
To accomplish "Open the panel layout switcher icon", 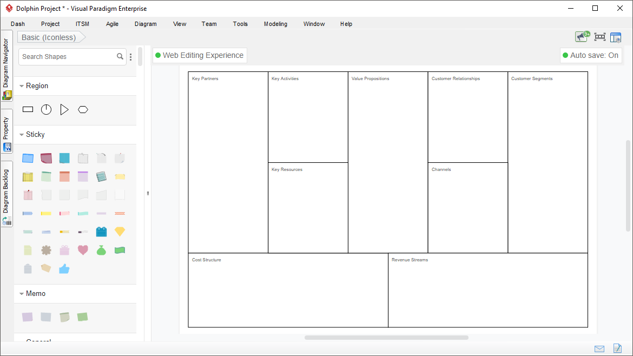I will click(616, 37).
